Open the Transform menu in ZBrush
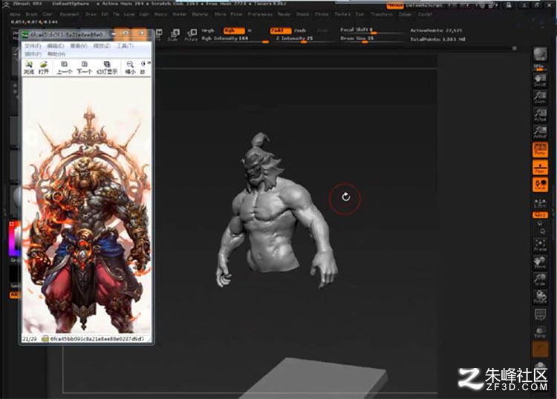The image size is (557, 399). click(382, 15)
